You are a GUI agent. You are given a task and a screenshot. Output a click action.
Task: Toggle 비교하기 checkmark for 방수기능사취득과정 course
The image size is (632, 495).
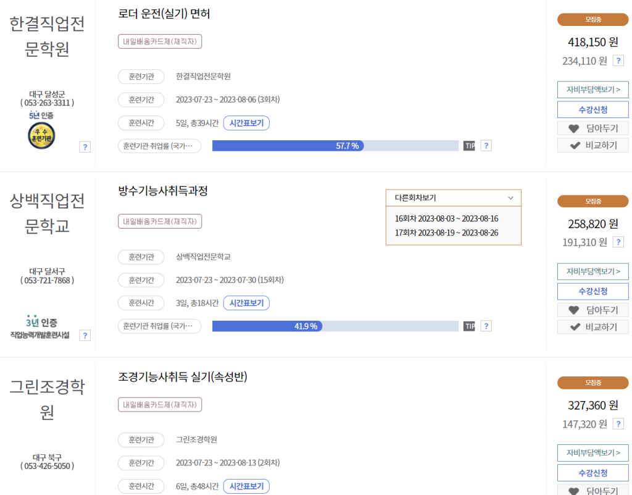point(592,327)
